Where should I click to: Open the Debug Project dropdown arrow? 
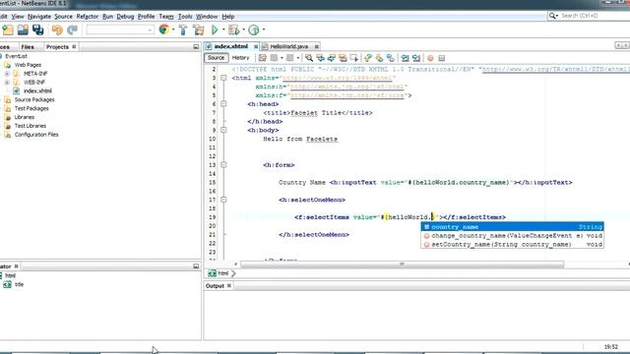click(x=243, y=29)
